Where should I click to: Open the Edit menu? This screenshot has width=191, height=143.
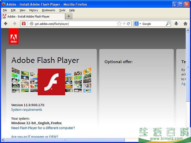pos(13,10)
